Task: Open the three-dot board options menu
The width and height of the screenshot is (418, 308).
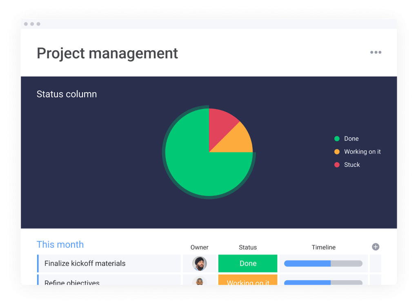Action: coord(376,52)
